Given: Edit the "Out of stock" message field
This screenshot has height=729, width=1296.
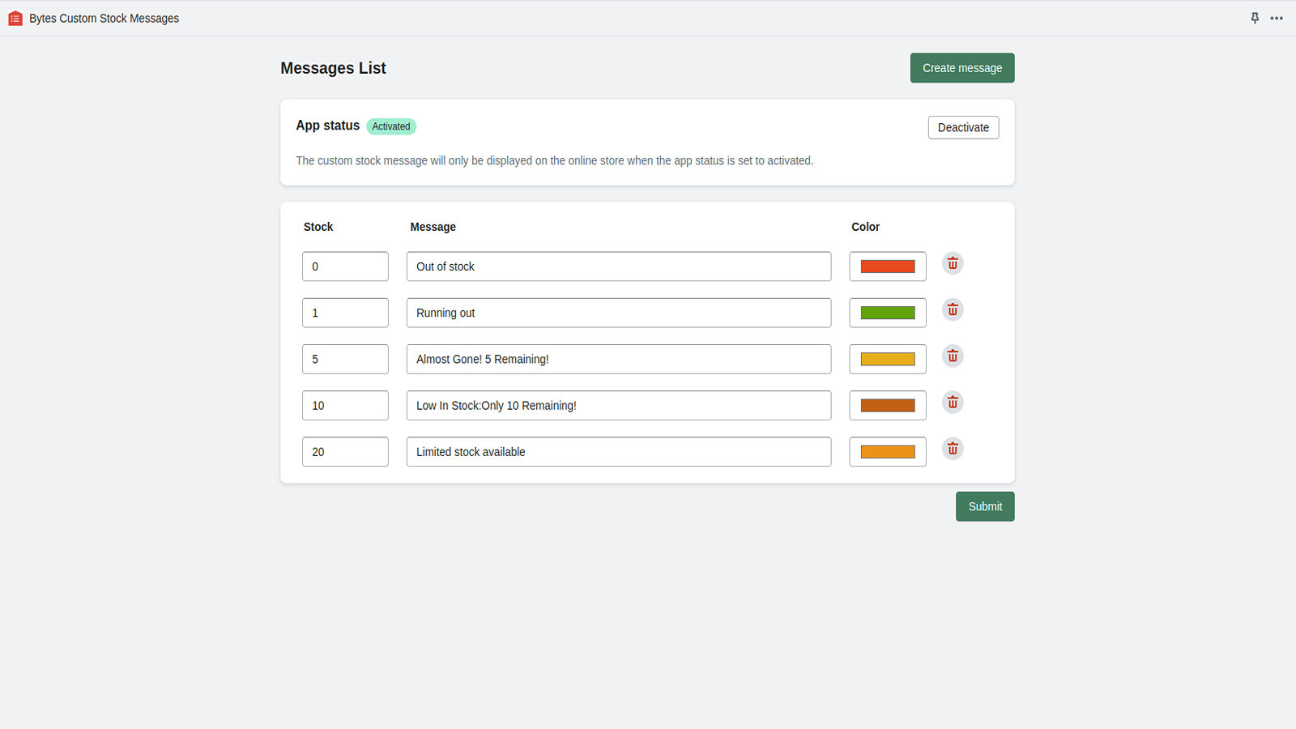Looking at the screenshot, I should tap(619, 266).
